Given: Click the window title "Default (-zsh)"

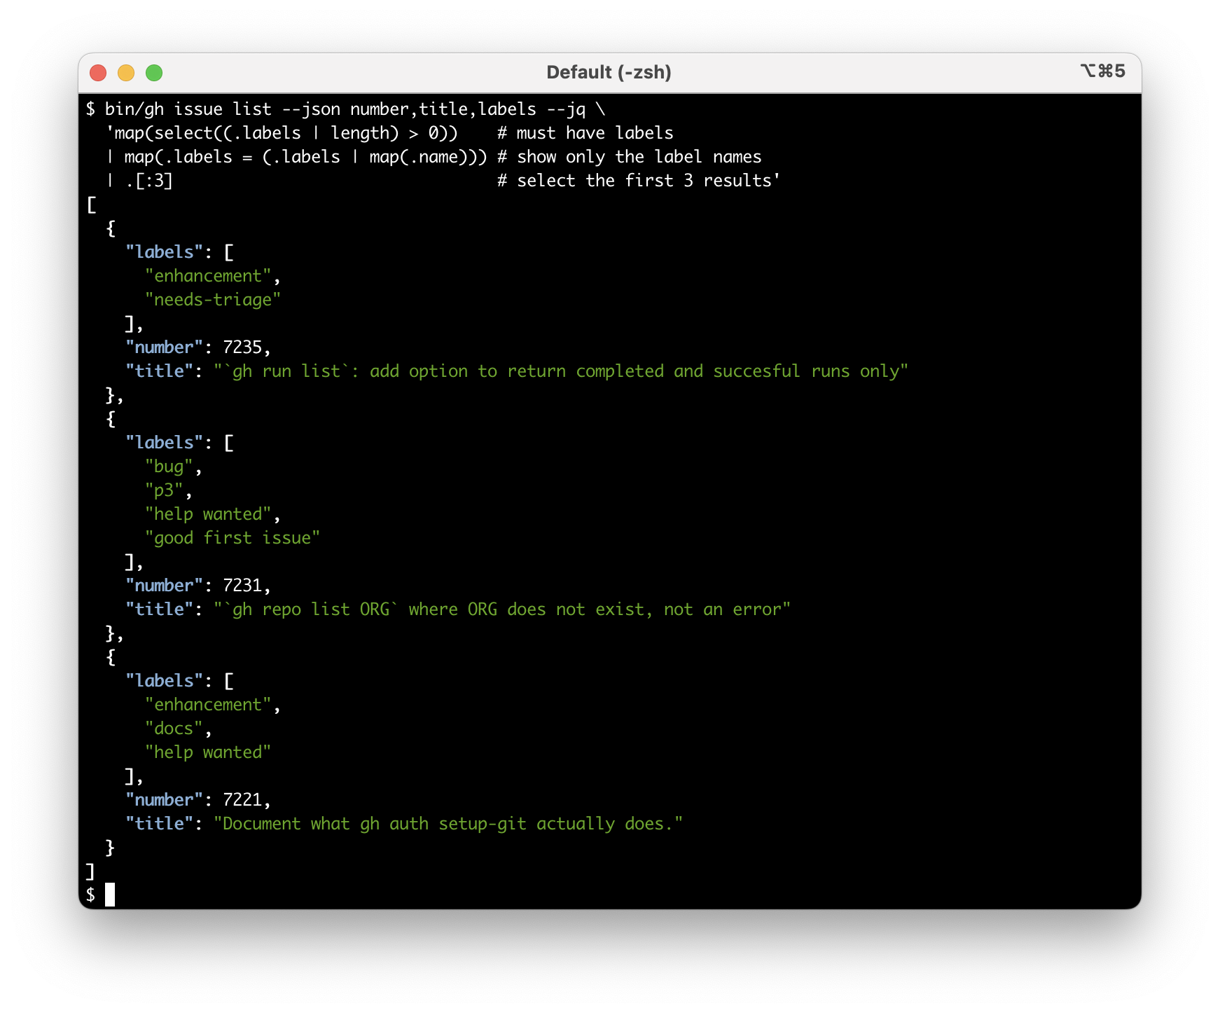Looking at the screenshot, I should (609, 72).
